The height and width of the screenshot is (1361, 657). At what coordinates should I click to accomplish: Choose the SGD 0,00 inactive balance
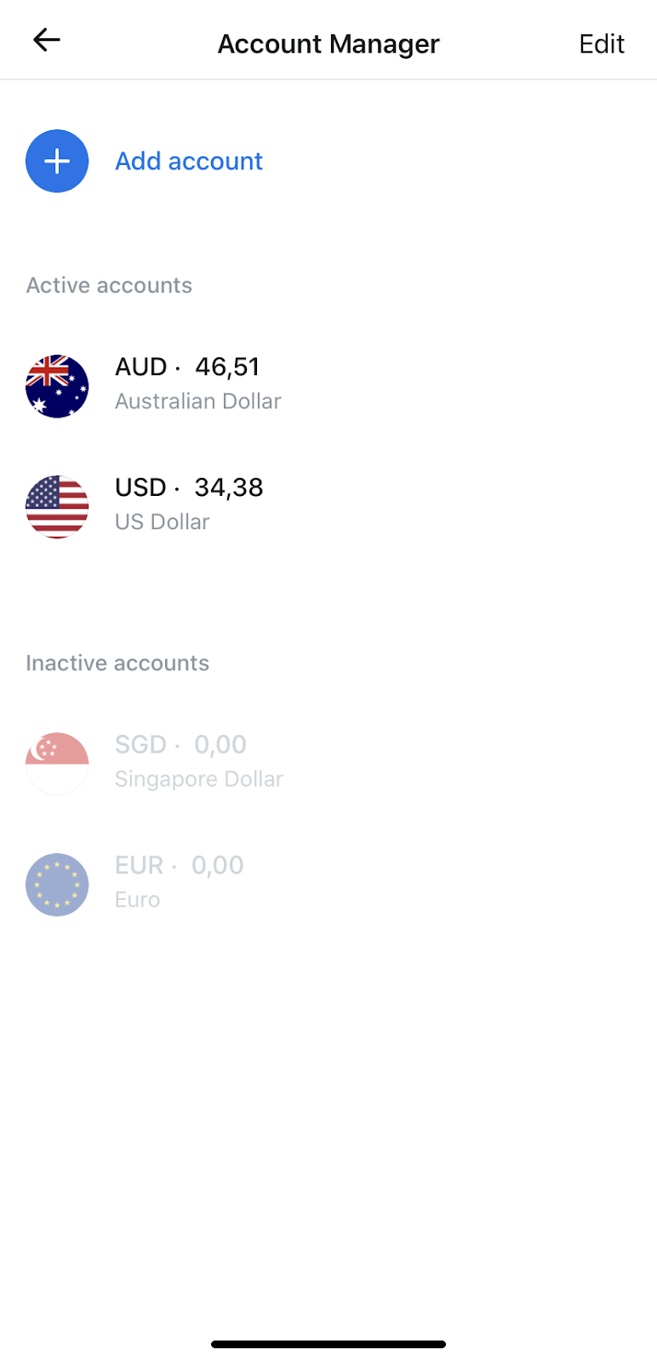click(180, 745)
